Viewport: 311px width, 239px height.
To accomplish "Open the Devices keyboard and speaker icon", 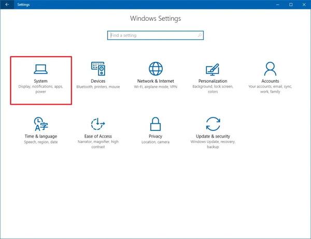I will 98,69.
